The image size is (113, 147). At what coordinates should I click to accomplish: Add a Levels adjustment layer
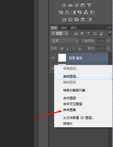pyautogui.click(x=70, y=5)
